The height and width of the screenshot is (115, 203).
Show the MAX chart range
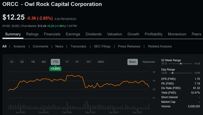point(101,62)
